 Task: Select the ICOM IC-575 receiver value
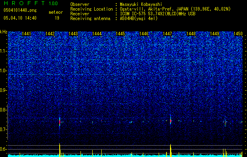click(157, 14)
